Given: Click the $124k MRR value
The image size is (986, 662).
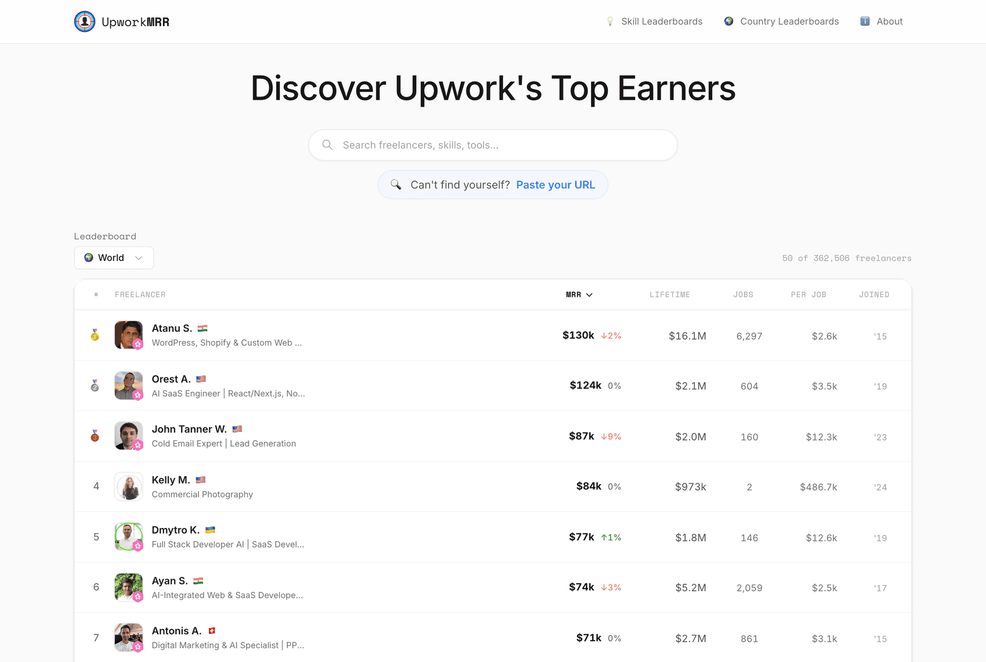Looking at the screenshot, I should point(585,385).
